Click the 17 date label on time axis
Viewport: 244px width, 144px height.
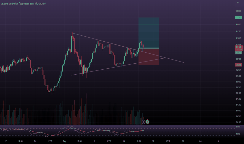click(x=5, y=141)
